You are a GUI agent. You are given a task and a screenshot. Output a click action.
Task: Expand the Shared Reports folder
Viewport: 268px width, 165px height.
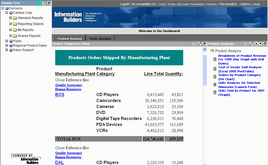10,36
